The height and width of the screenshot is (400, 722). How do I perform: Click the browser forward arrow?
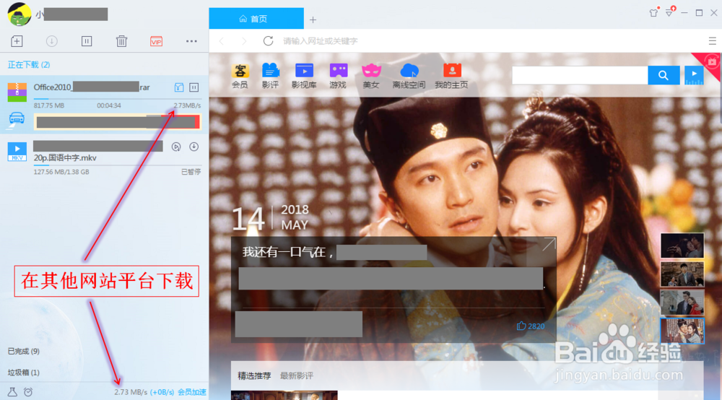coord(243,41)
